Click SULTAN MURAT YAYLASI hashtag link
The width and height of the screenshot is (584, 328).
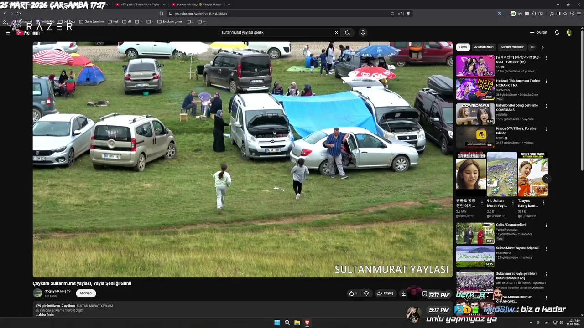(94, 306)
